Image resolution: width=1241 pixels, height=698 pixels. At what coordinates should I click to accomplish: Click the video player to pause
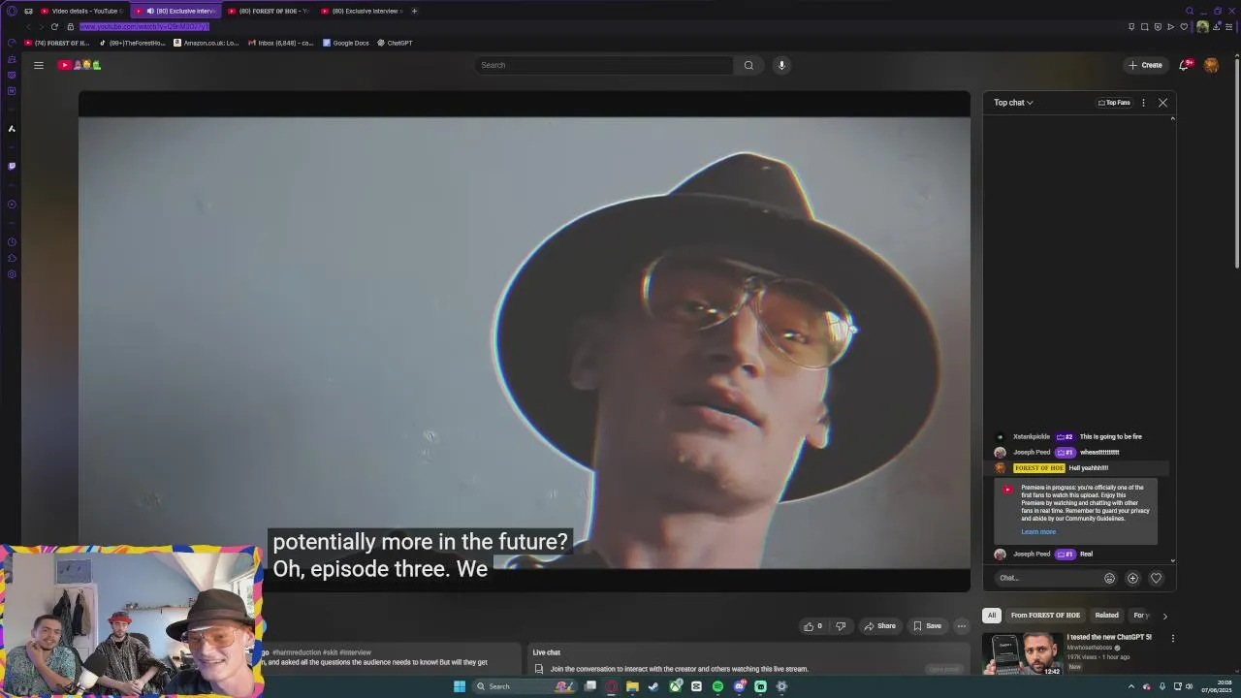pyautogui.click(x=524, y=341)
